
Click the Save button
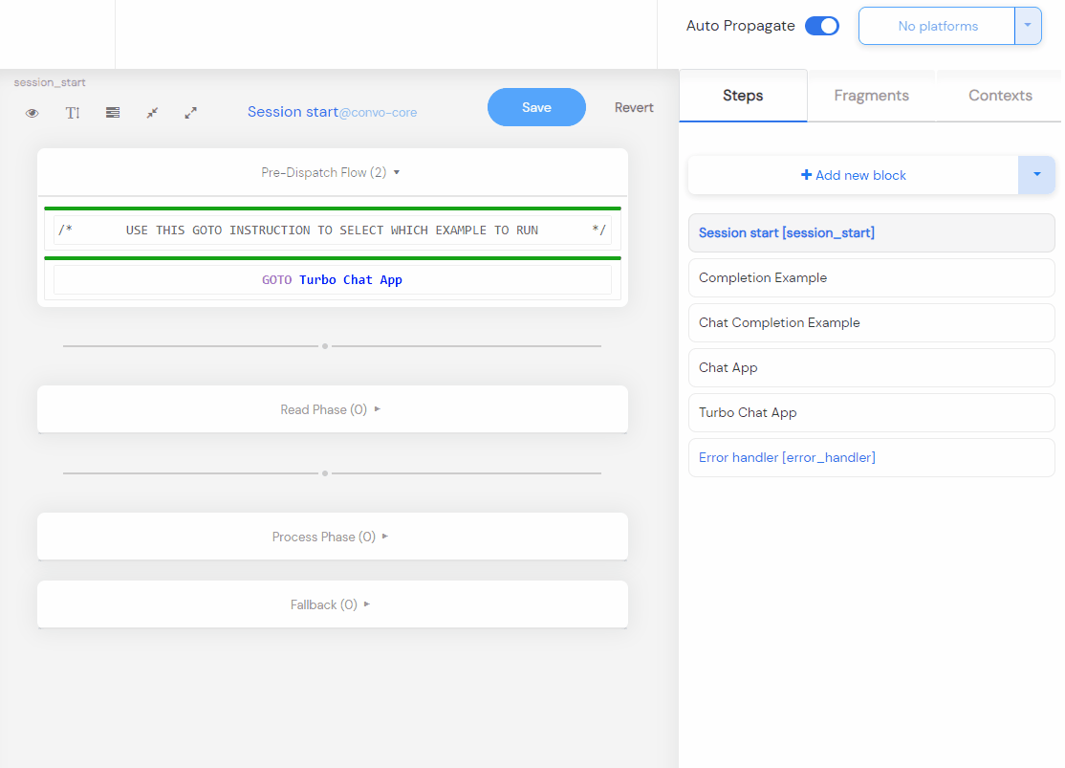(x=536, y=107)
